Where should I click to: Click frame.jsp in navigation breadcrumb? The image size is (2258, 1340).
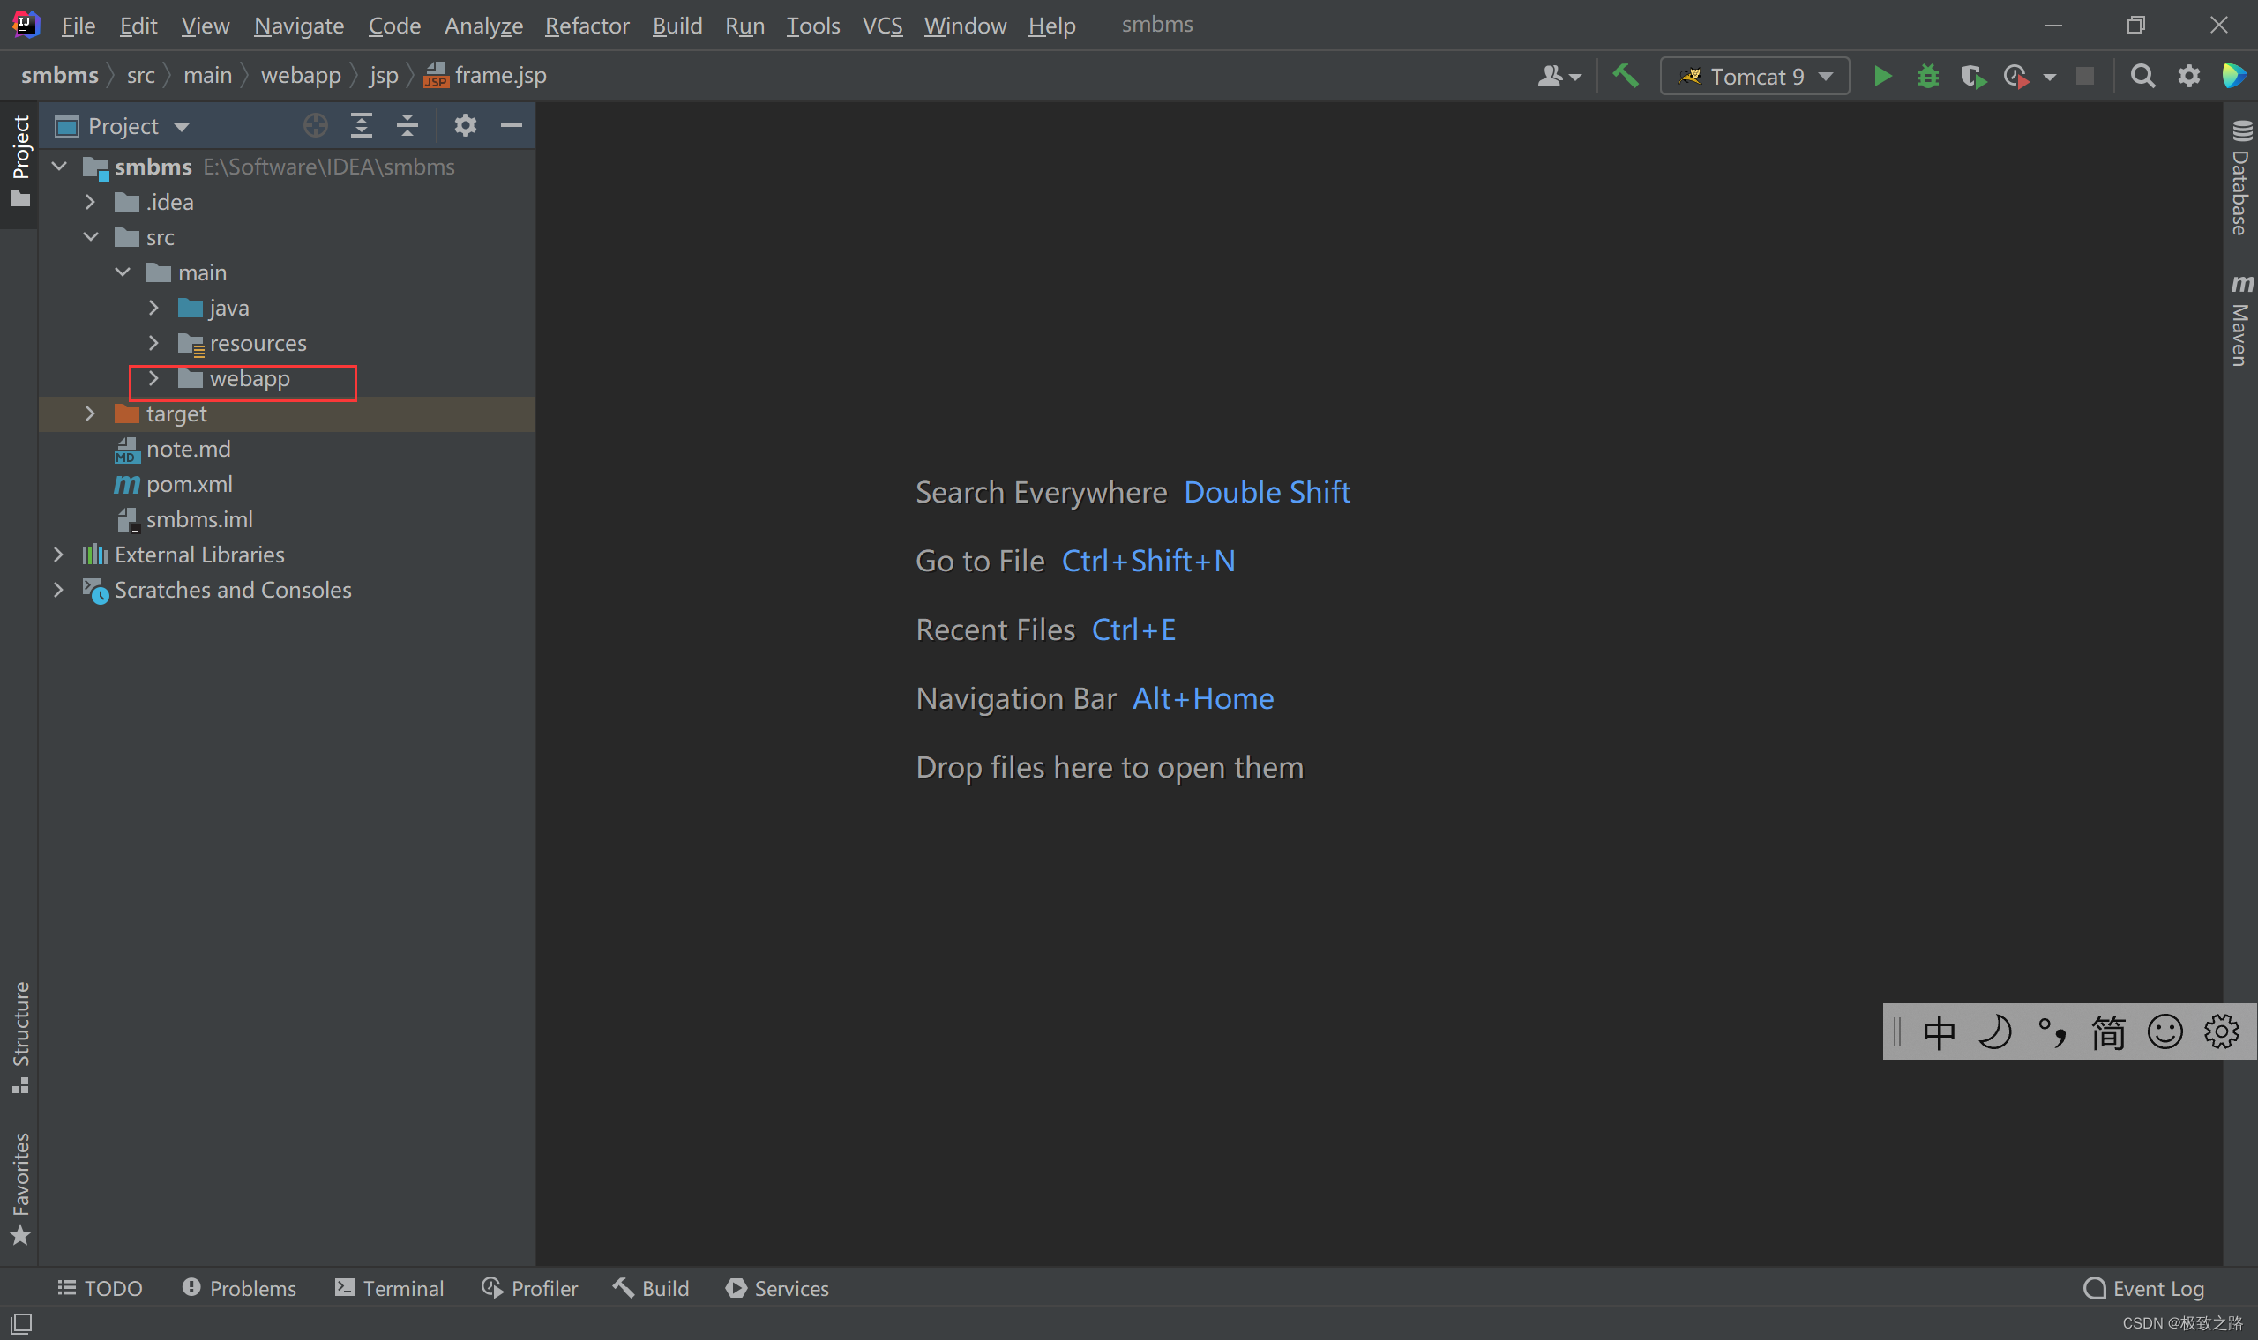[486, 75]
